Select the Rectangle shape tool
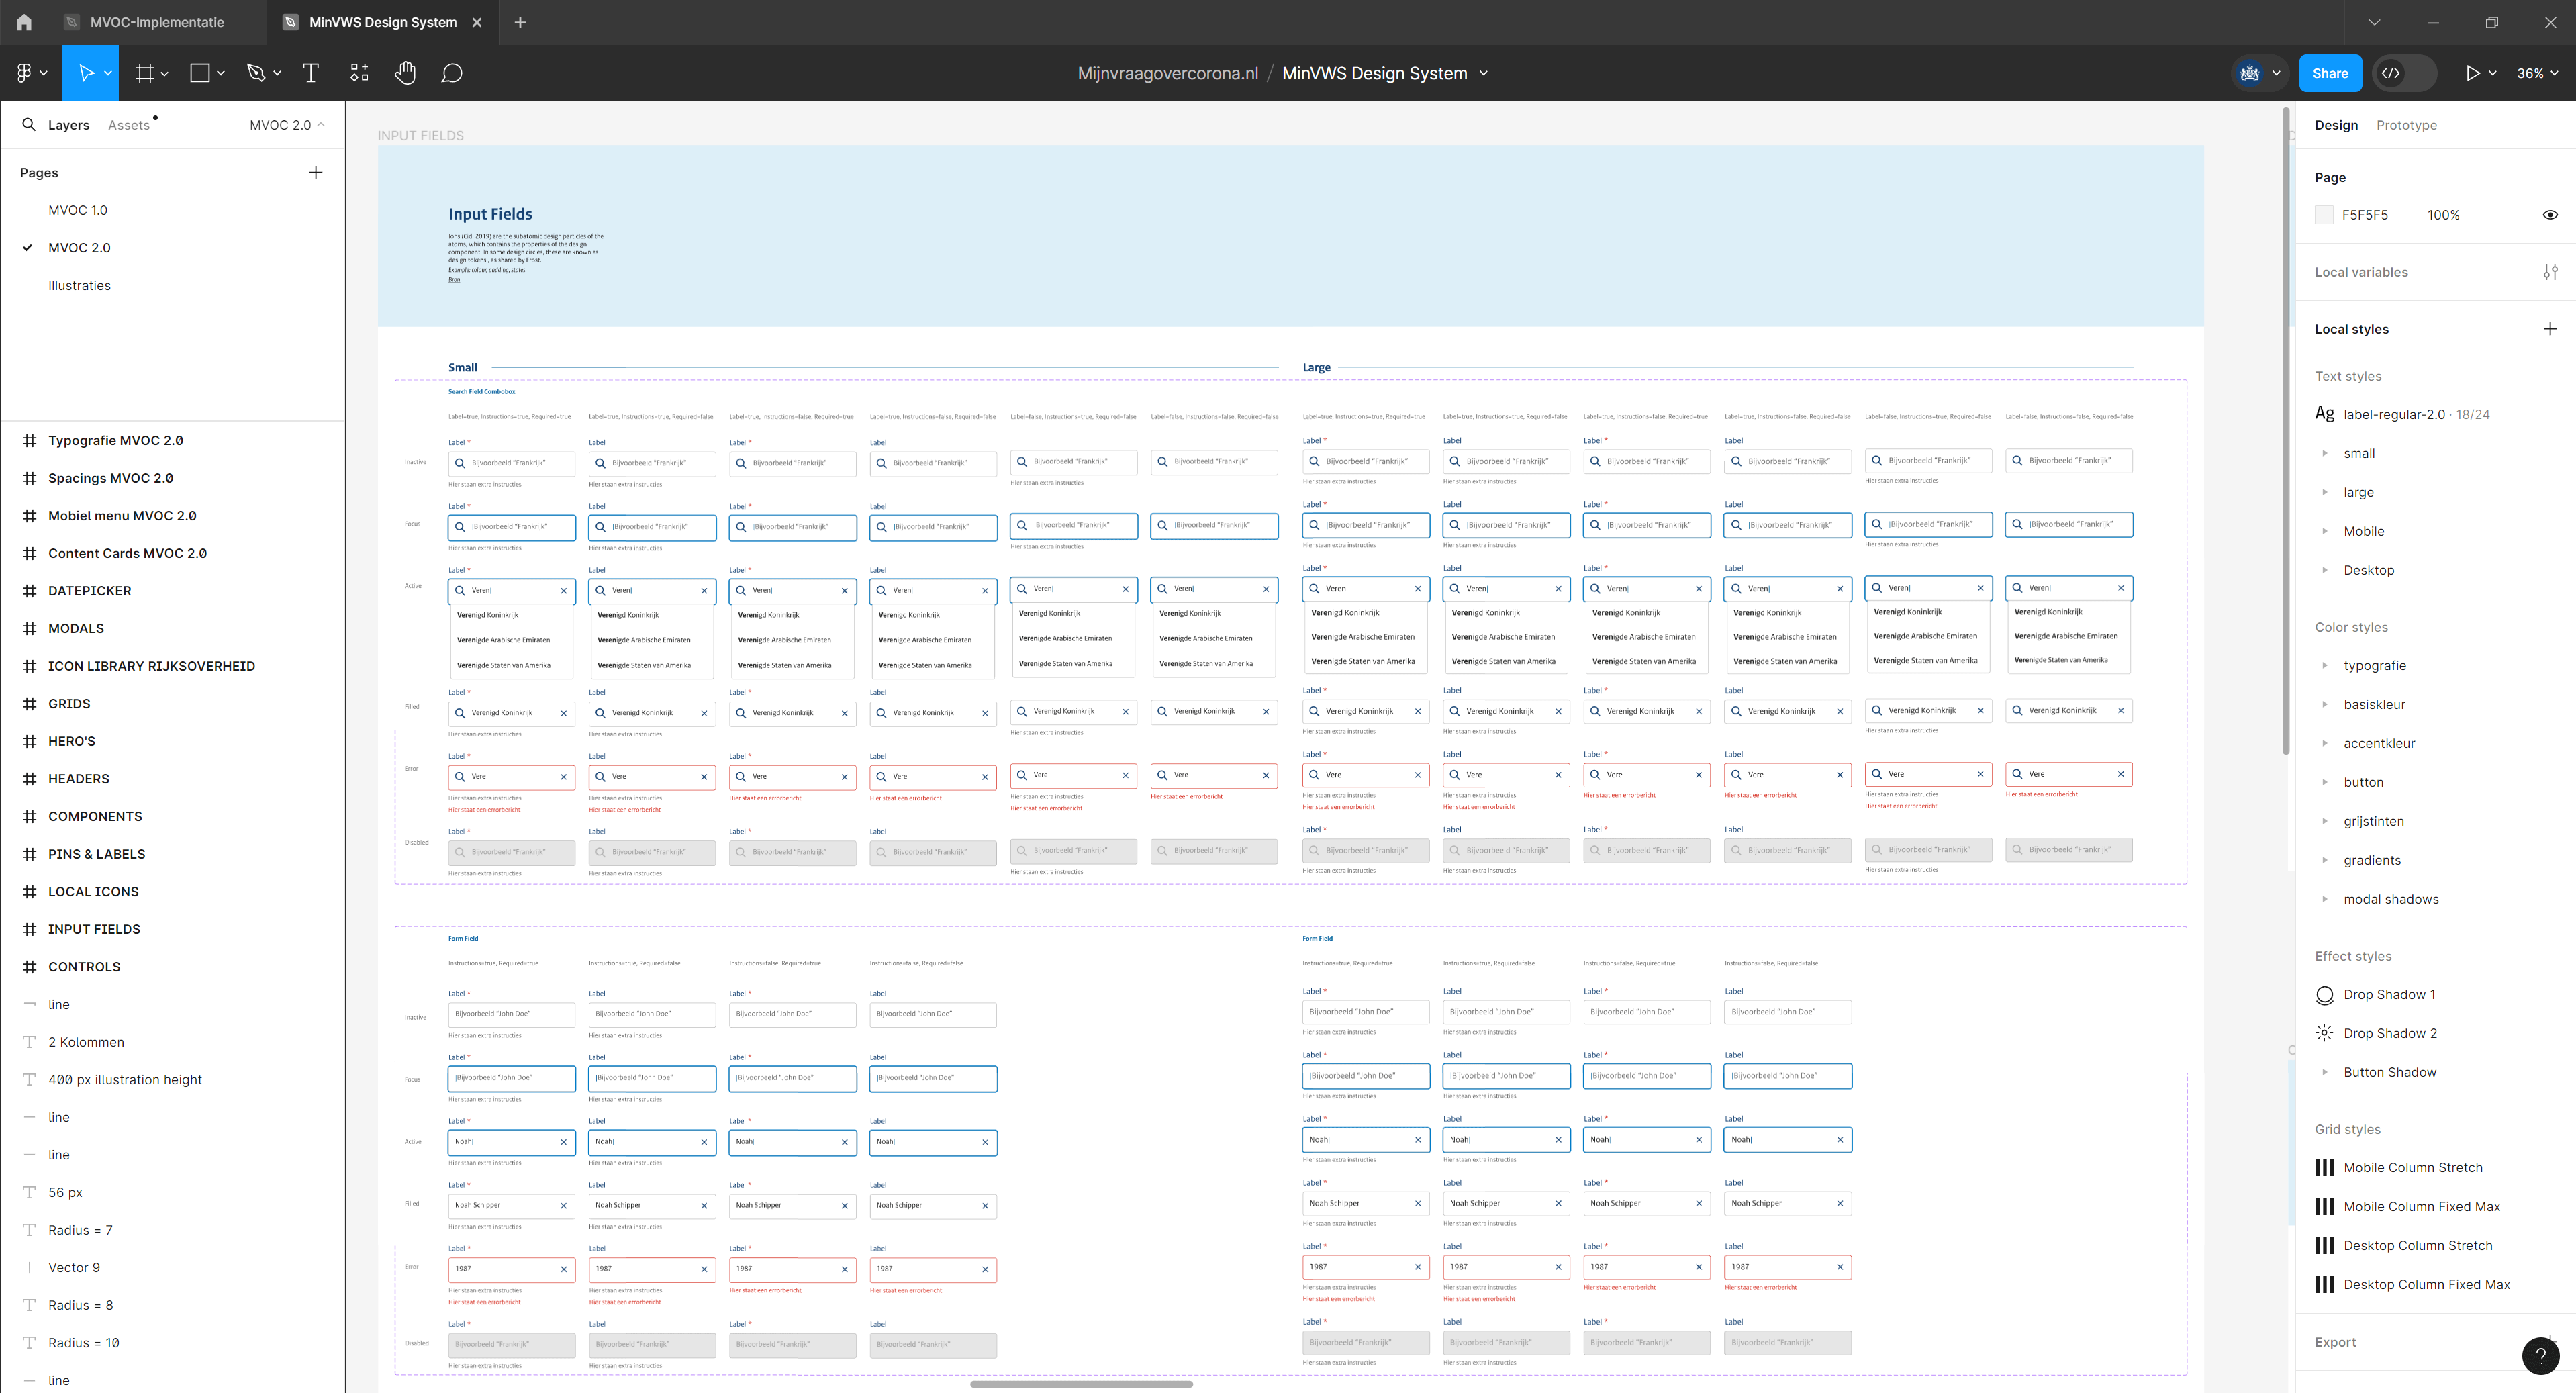The image size is (2576, 1393). click(200, 73)
